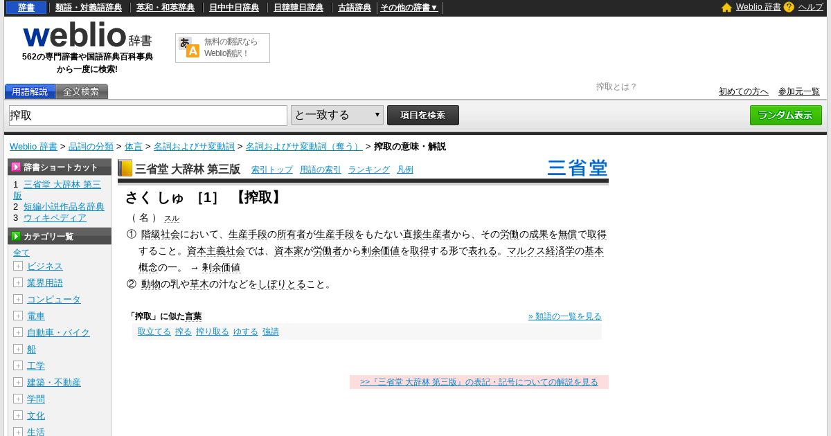
Task: Click the 剰余価値 cross-reference after the arrow
Action: [x=221, y=267]
